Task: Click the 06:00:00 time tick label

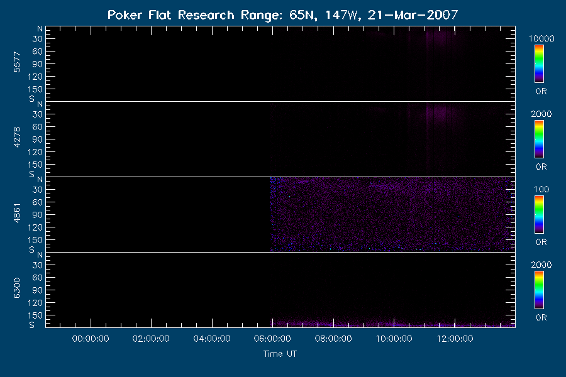Action: pos(272,339)
